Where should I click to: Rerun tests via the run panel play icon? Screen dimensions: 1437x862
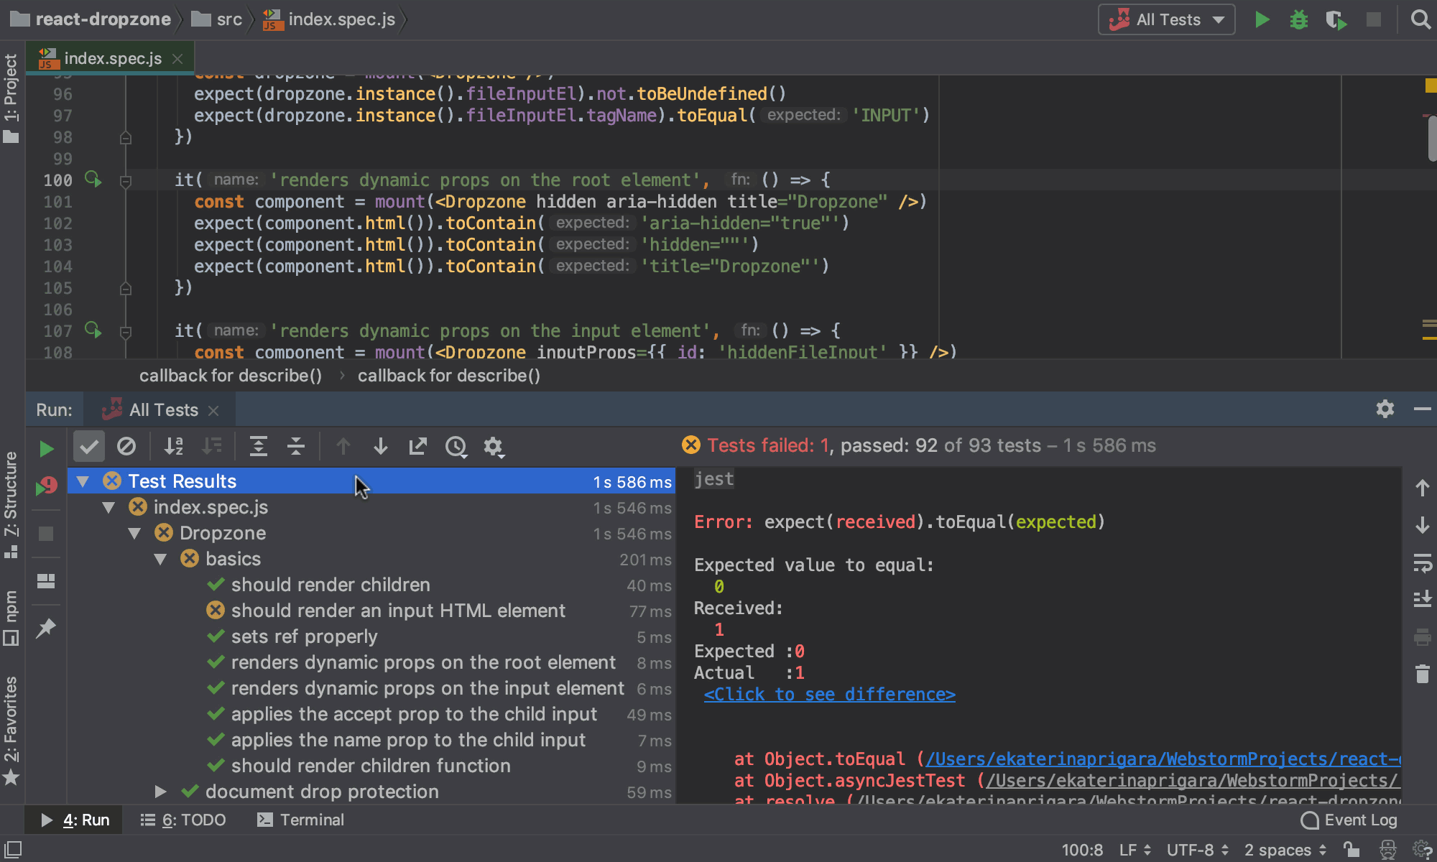click(46, 448)
